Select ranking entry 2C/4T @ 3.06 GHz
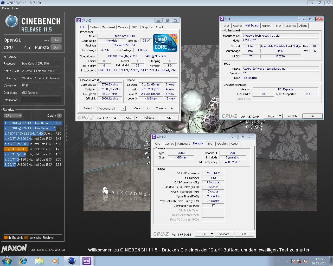 coord(33,165)
